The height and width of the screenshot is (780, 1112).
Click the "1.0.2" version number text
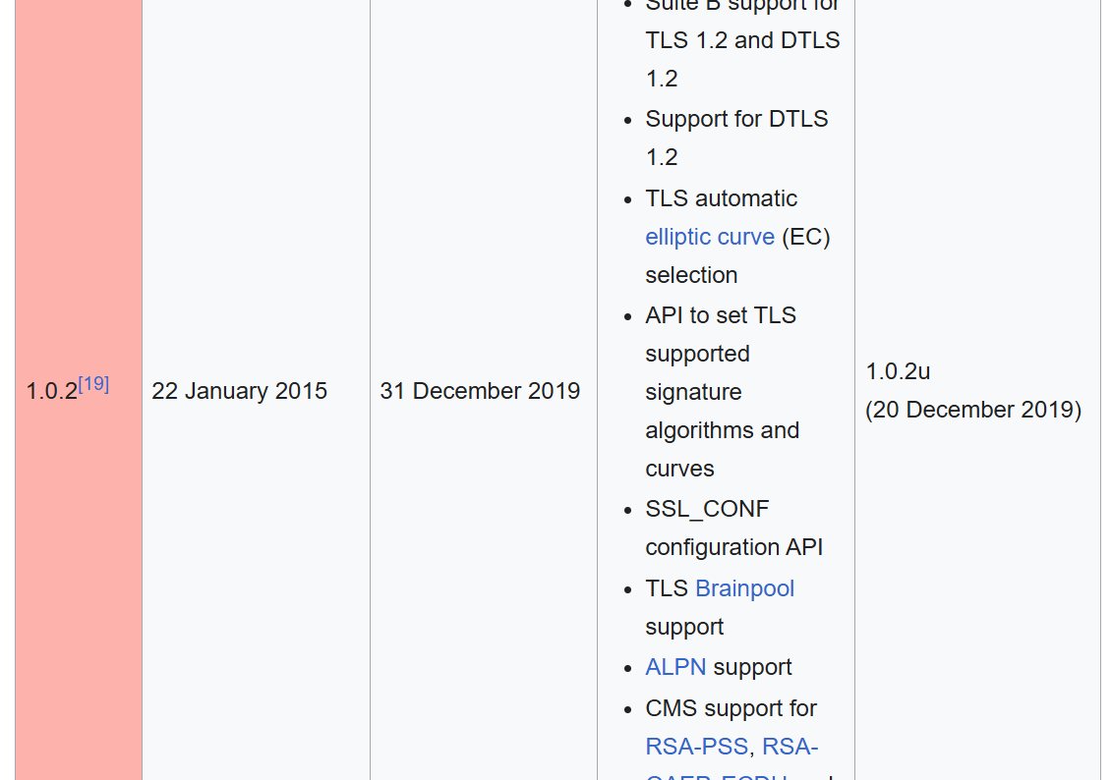tap(51, 391)
